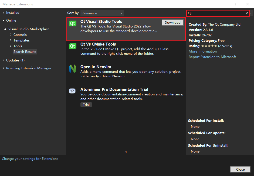Select the Updates (1) tree label
This screenshot has height=176, width=254.
[15, 60]
